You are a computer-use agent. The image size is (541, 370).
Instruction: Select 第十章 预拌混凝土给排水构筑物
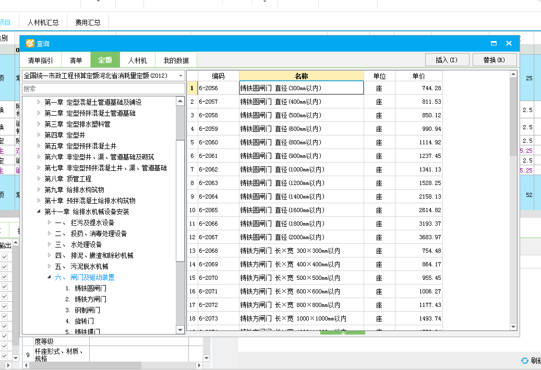tap(90, 201)
